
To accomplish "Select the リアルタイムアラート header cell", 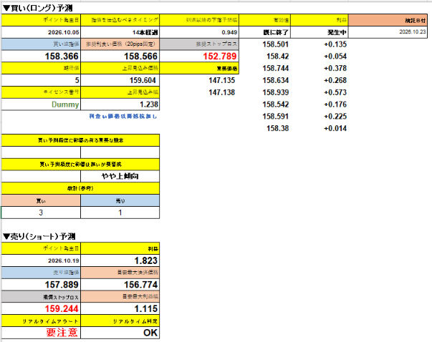I will tap(41, 321).
